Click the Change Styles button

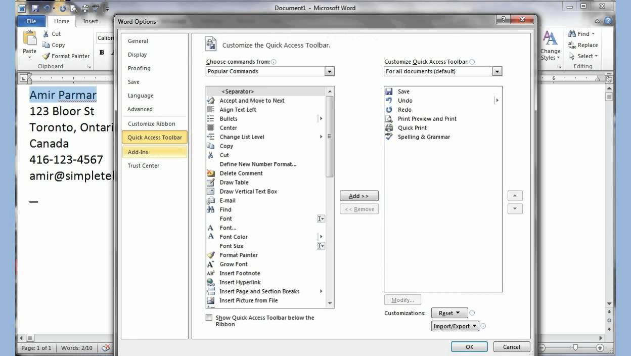click(550, 46)
